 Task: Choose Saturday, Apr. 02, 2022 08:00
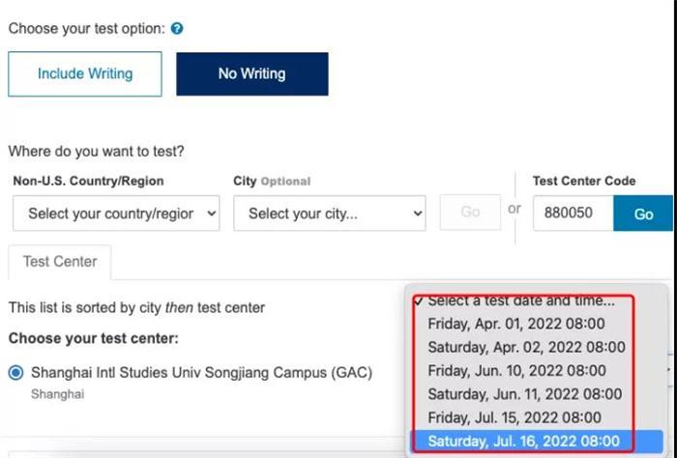coord(526,347)
